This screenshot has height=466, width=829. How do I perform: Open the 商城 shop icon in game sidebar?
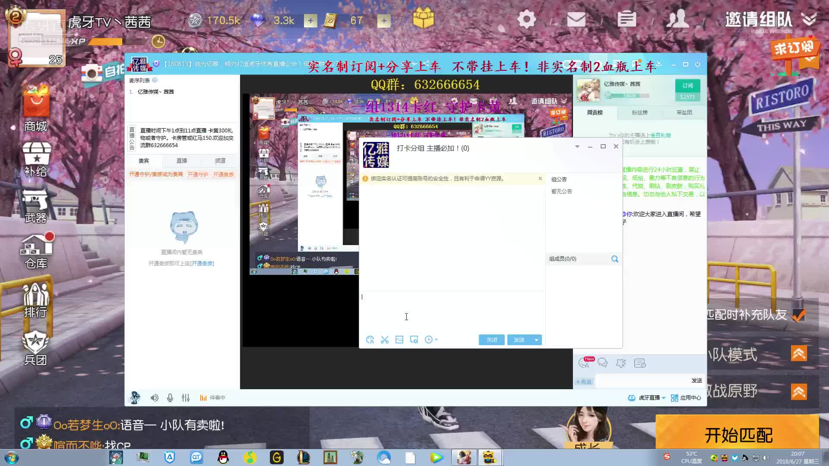click(x=36, y=108)
